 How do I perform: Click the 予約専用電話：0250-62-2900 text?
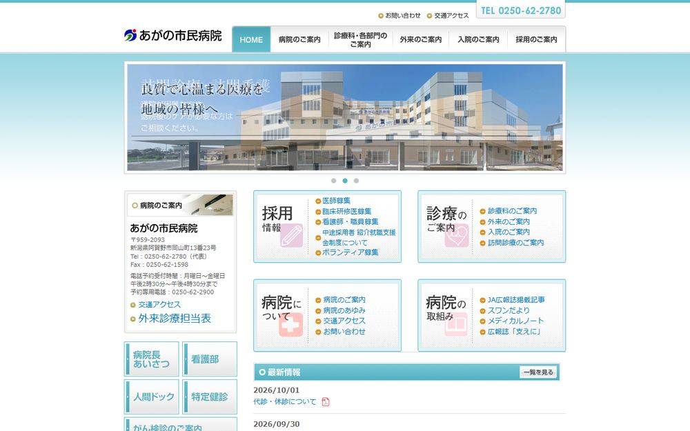[x=172, y=292]
